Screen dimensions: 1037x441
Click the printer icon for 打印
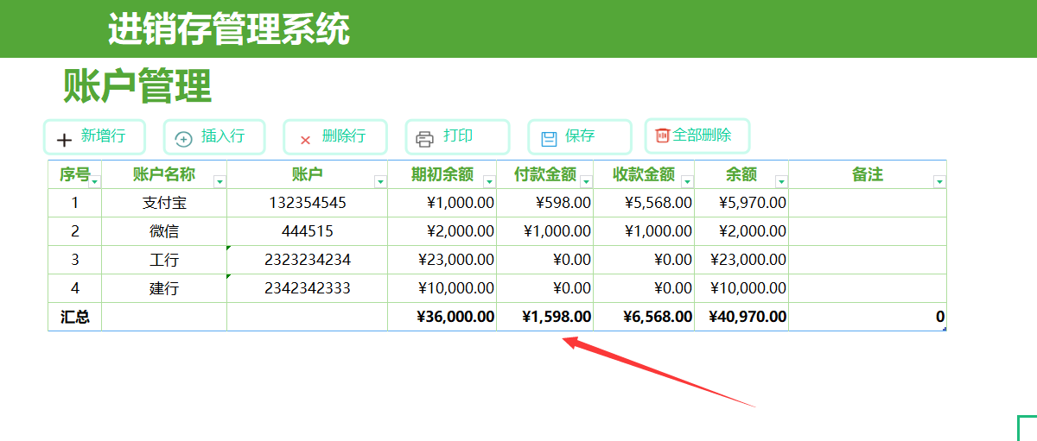424,139
